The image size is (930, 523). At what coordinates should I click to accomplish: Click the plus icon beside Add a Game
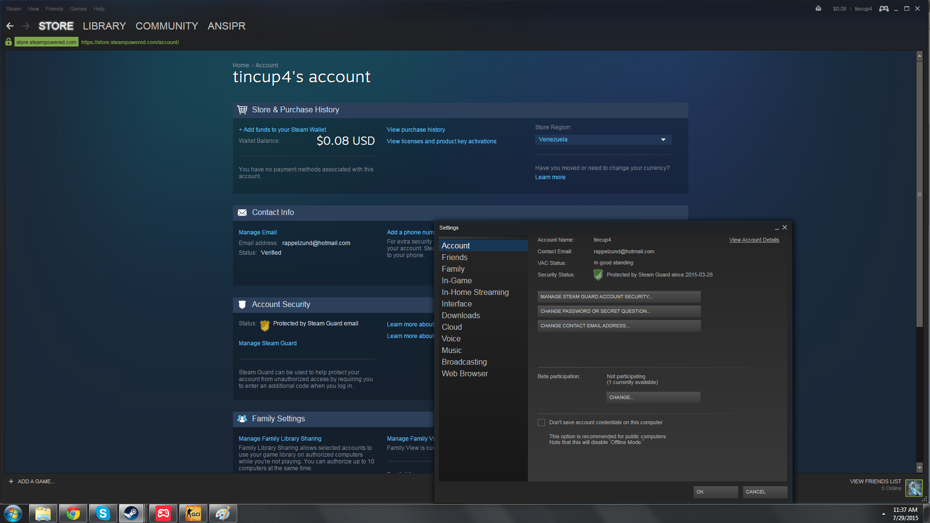click(11, 481)
